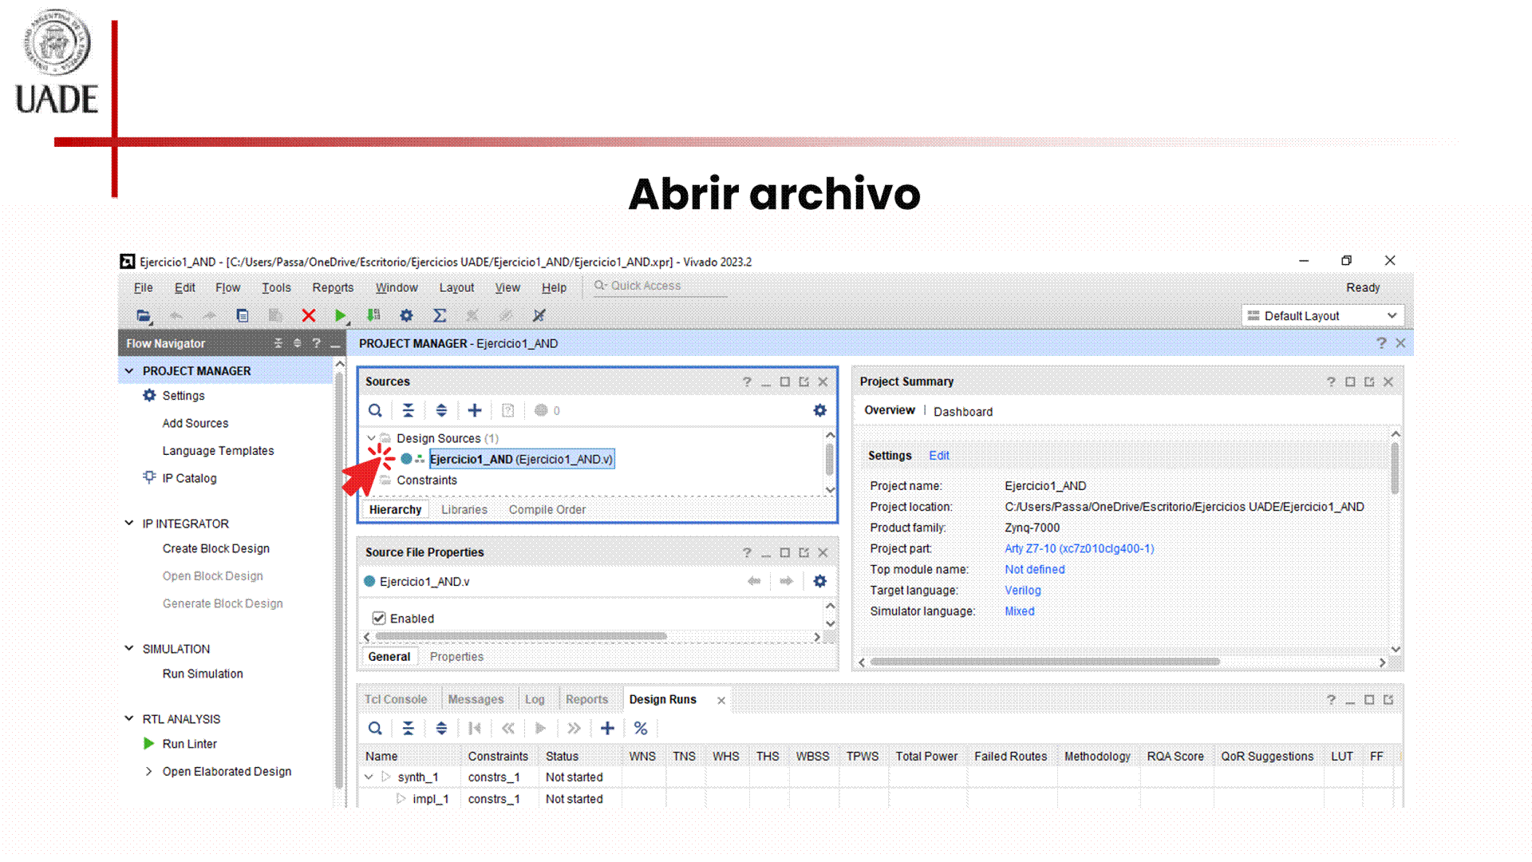
Task: Uncheck the Enabled checkbox
Action: 379,619
